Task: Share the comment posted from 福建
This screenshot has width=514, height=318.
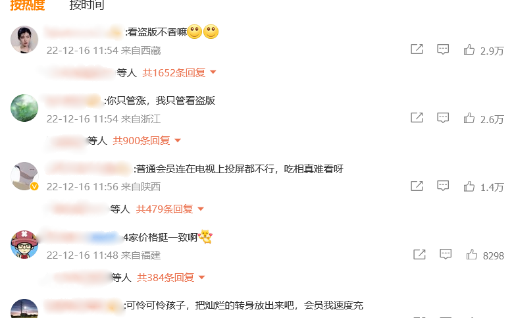Action: [x=419, y=254]
